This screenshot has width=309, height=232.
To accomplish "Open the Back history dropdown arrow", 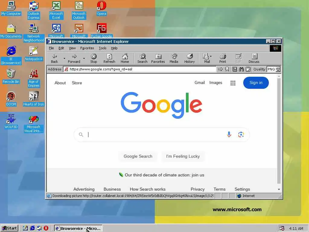I will 64,58.
